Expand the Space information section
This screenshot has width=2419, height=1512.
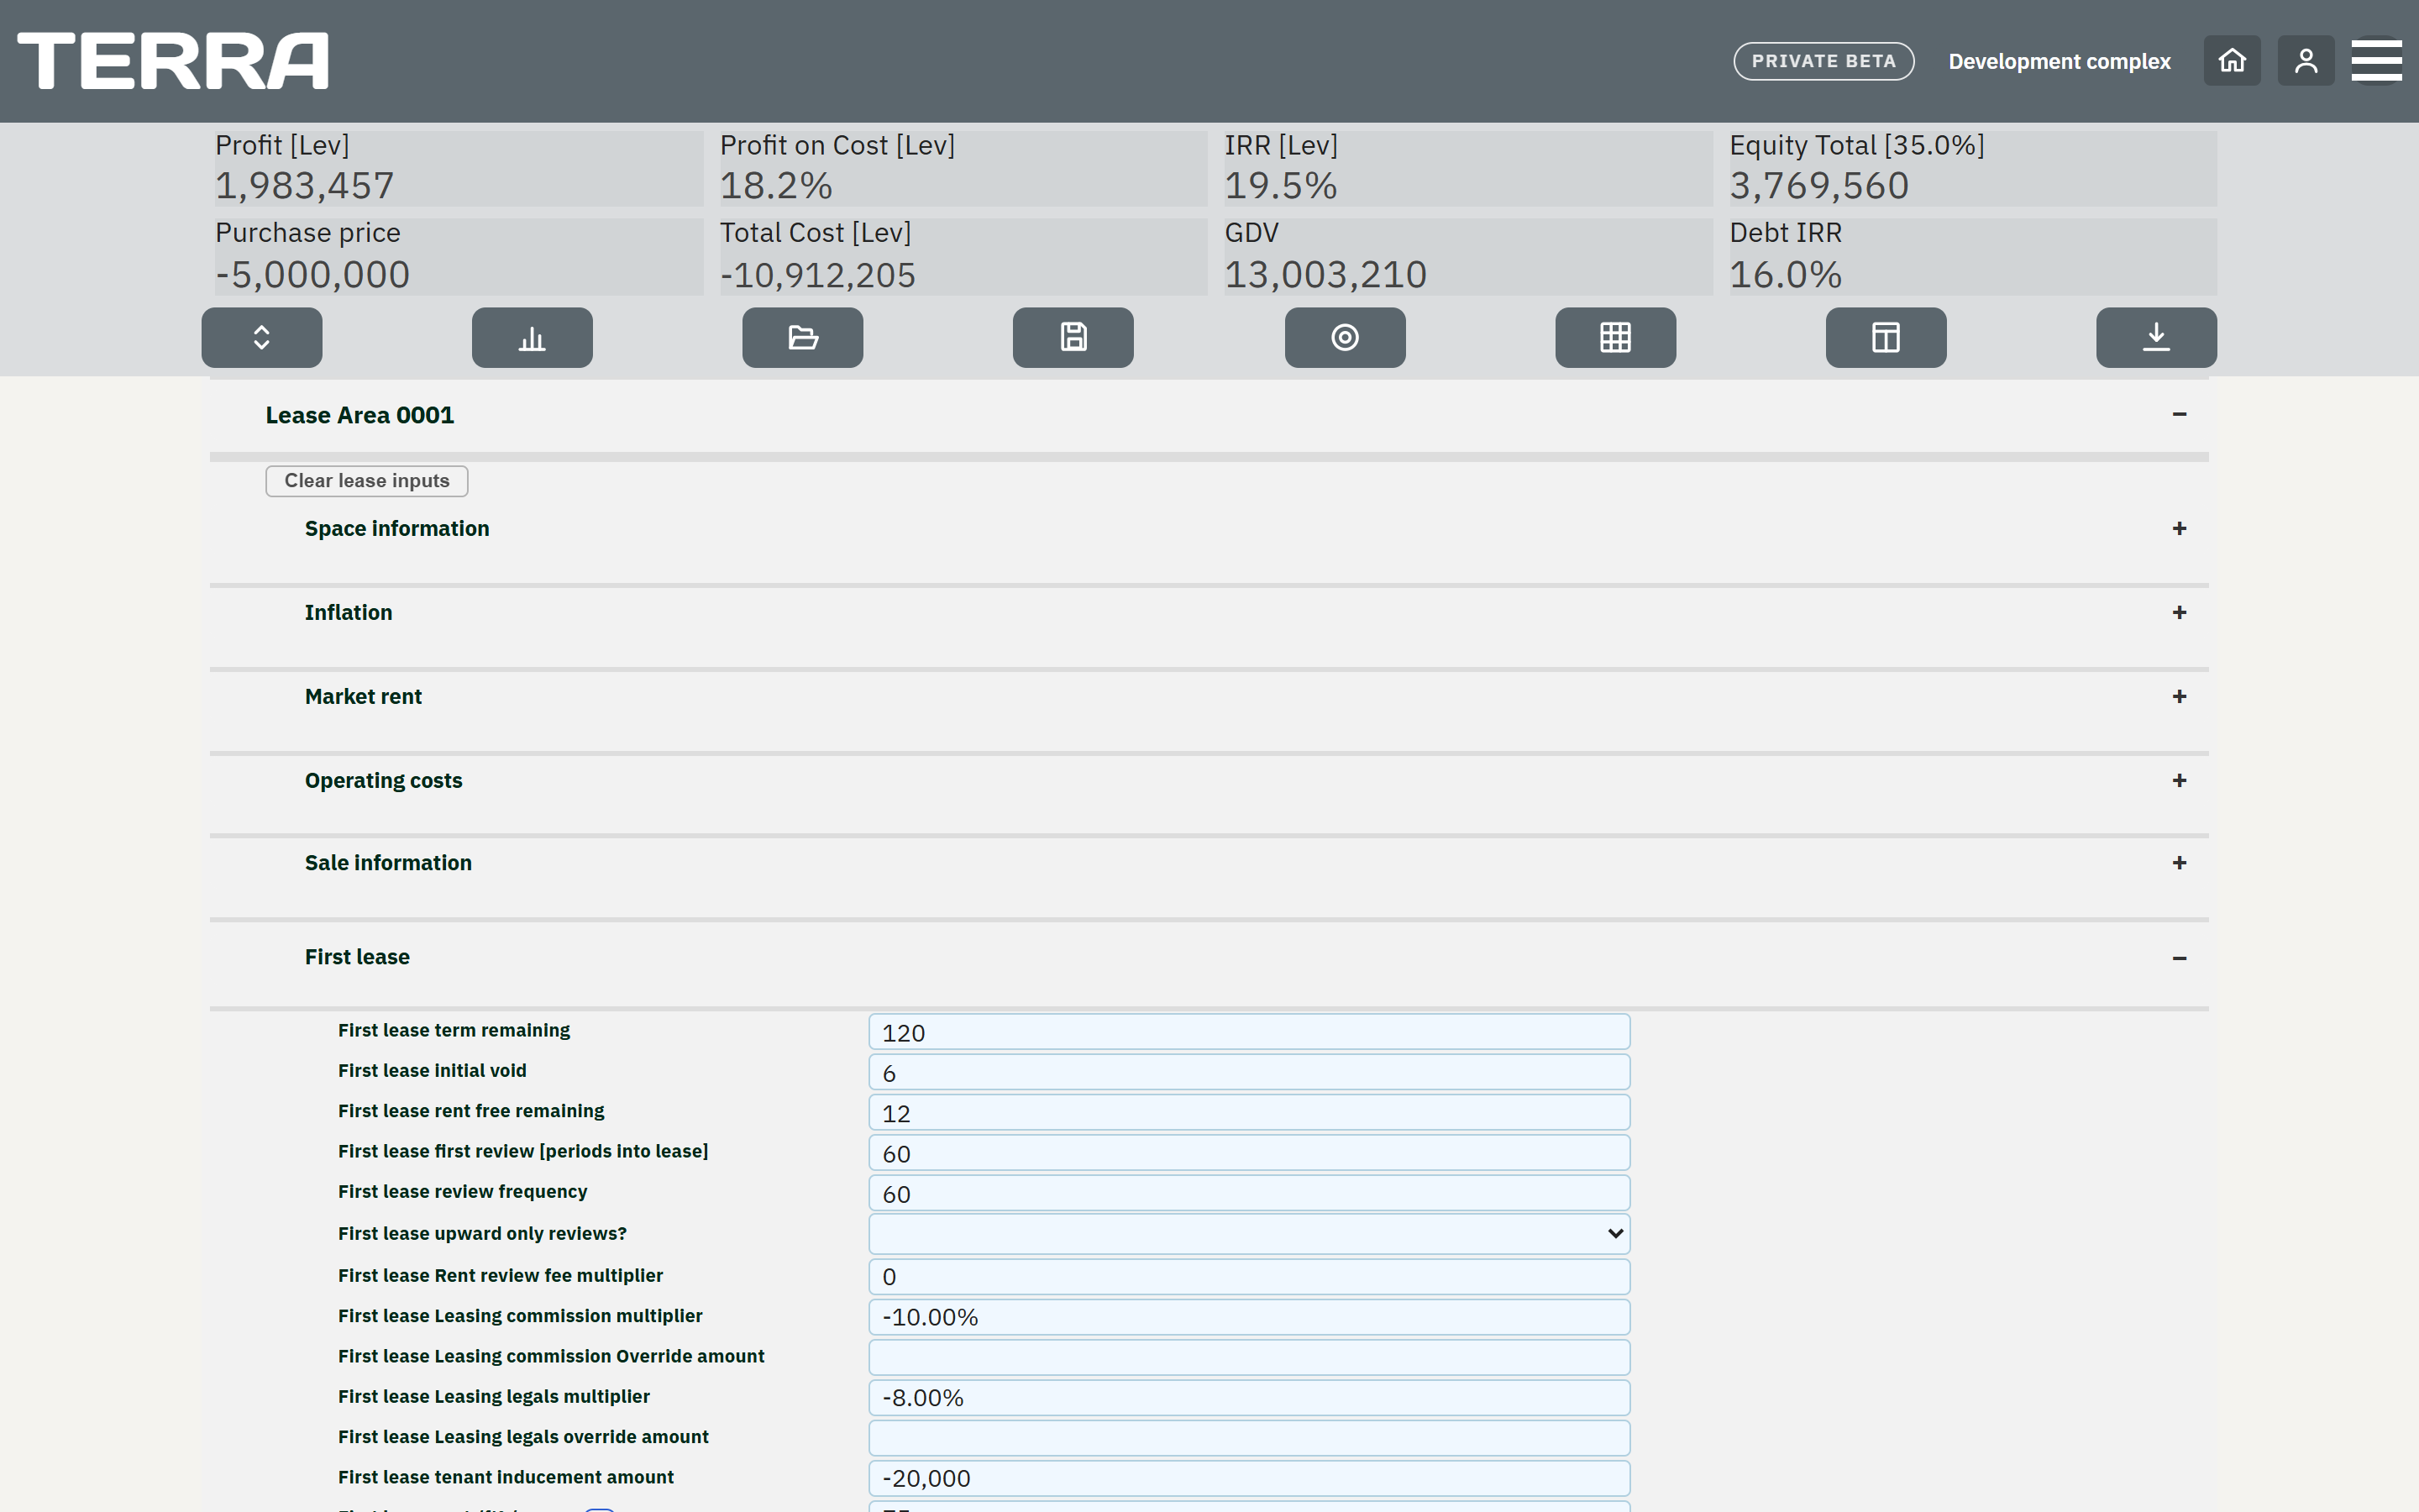(x=2179, y=528)
